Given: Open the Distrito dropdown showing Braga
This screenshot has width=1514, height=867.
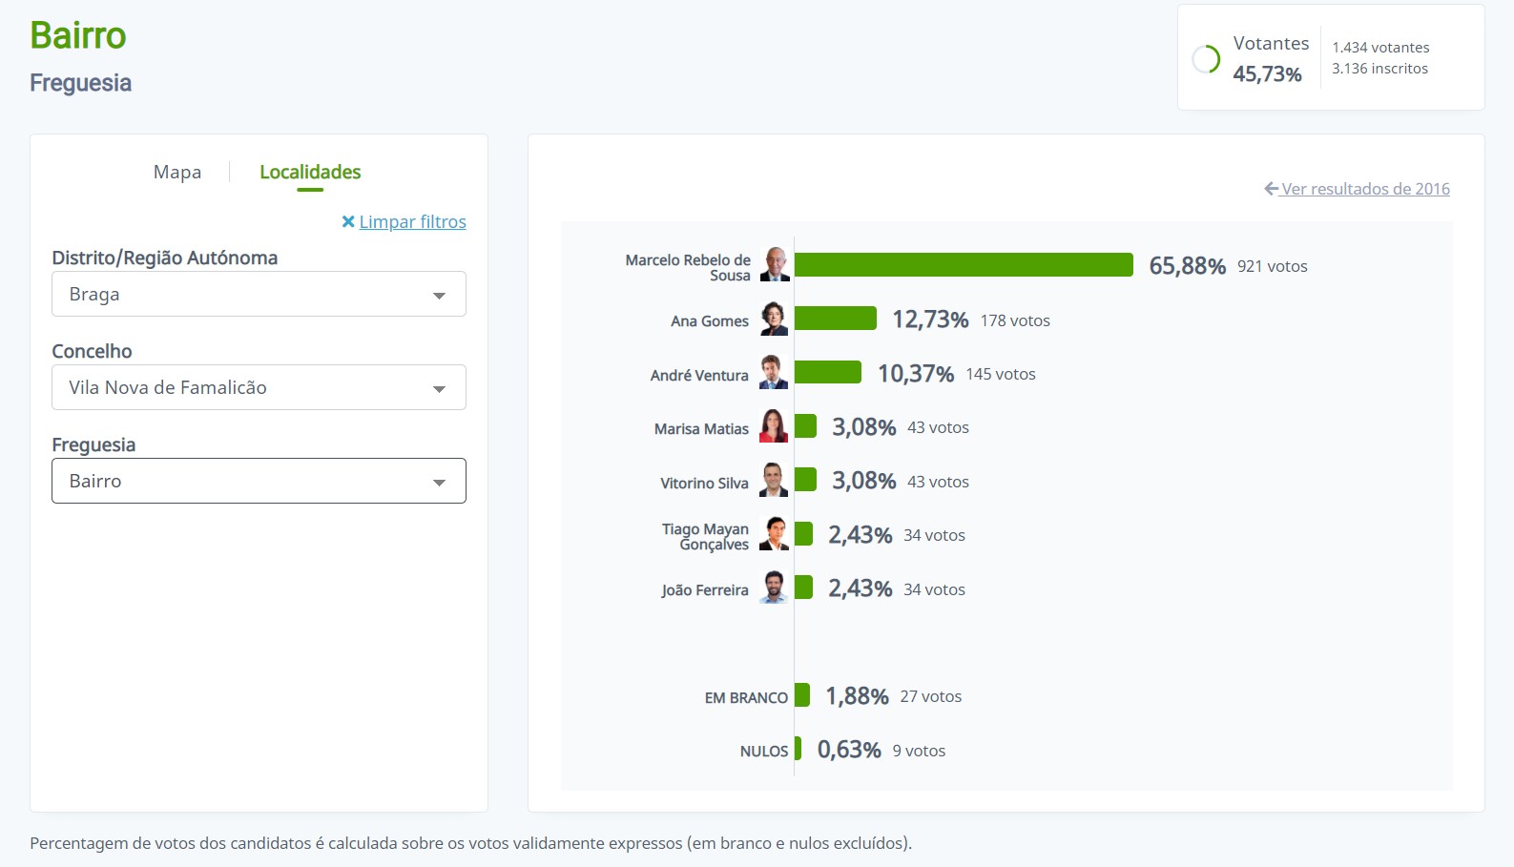Looking at the screenshot, I should pos(259,294).
